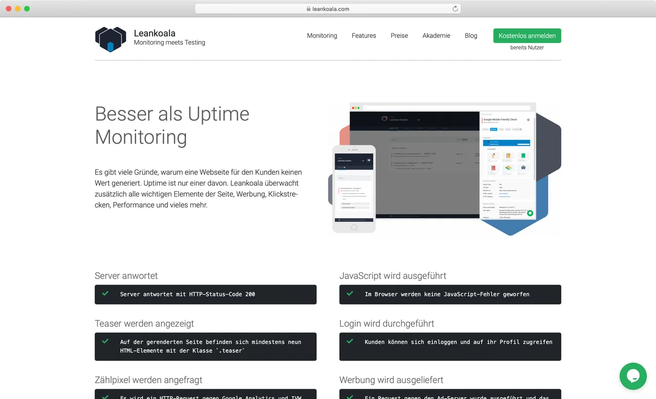Click the lock icon in address bar

coord(308,9)
